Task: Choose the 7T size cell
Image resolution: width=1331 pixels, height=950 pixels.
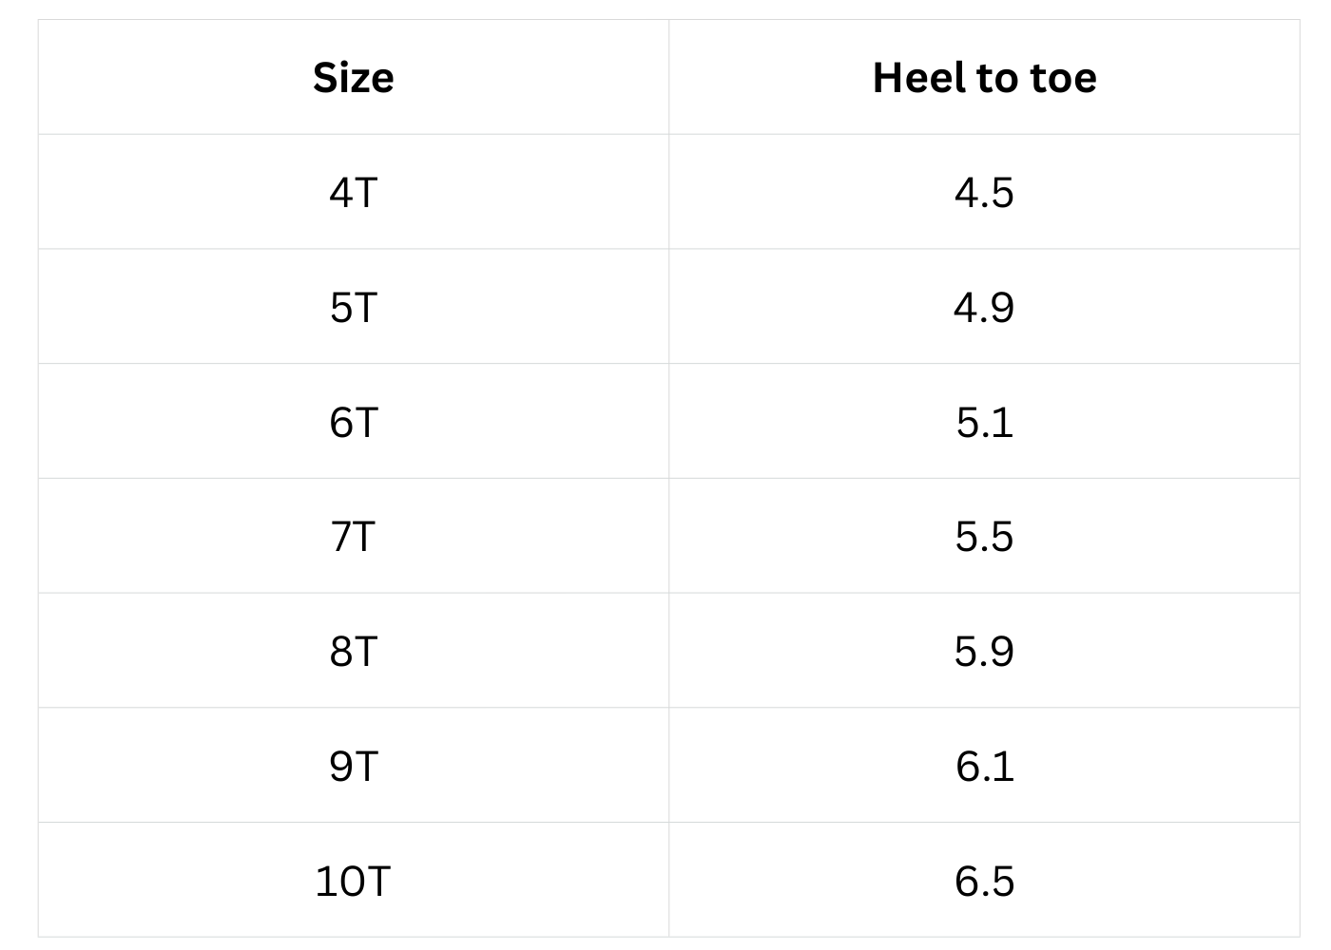Action: (353, 537)
